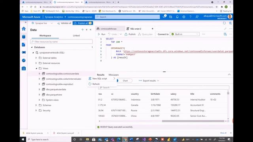Open more options ellipsis beside Connect to
The width and height of the screenshot is (253, 142).
point(204,34)
